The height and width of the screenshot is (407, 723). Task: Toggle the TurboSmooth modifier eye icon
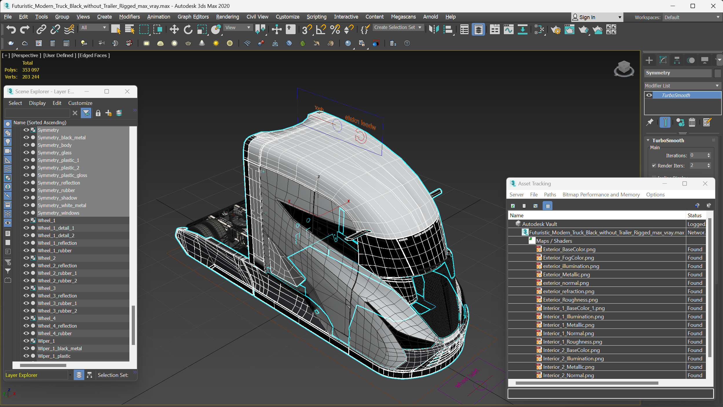[649, 95]
